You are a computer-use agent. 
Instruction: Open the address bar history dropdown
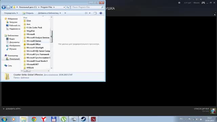click(64, 7)
